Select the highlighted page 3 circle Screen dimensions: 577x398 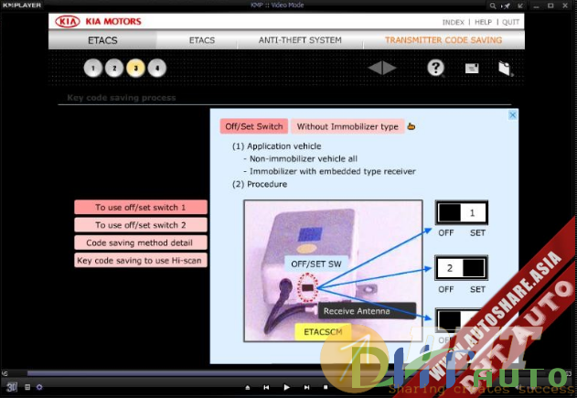coord(135,68)
